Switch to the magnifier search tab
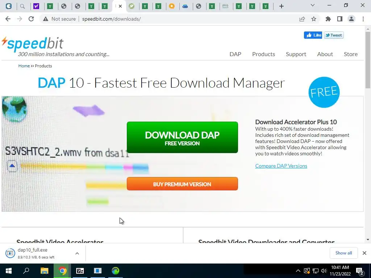This screenshot has height=278, width=371. point(22,6)
